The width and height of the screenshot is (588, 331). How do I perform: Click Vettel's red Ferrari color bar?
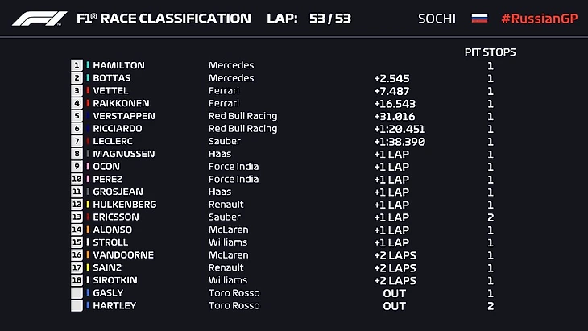(88, 91)
